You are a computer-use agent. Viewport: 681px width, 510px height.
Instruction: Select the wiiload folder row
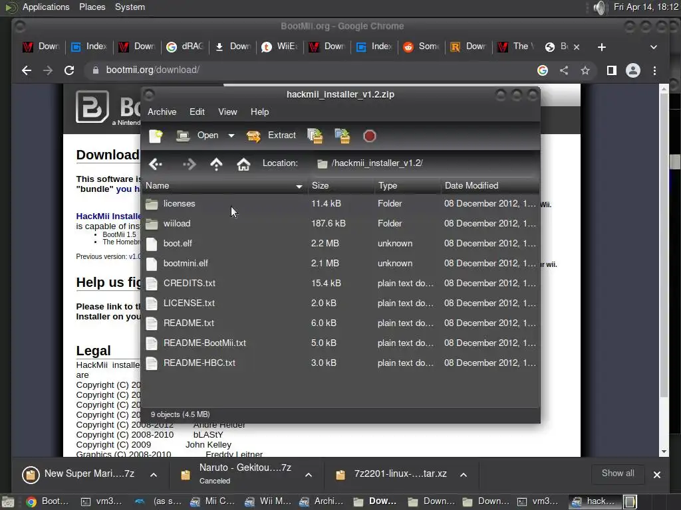341,223
